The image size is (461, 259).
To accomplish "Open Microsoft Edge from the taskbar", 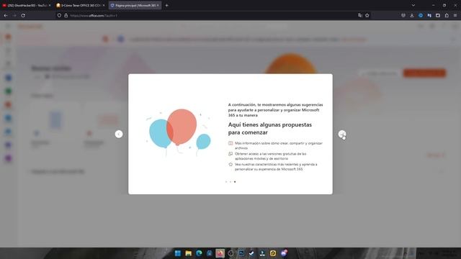I will [199, 253].
